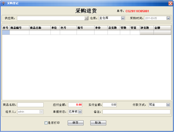Focus the 供应商 input field
Image resolution: width=174 pixels, height=132 pixels.
(51, 18)
